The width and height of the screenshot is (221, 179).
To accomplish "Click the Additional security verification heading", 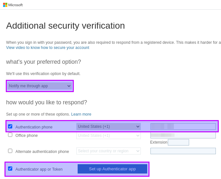I will point(65,26).
